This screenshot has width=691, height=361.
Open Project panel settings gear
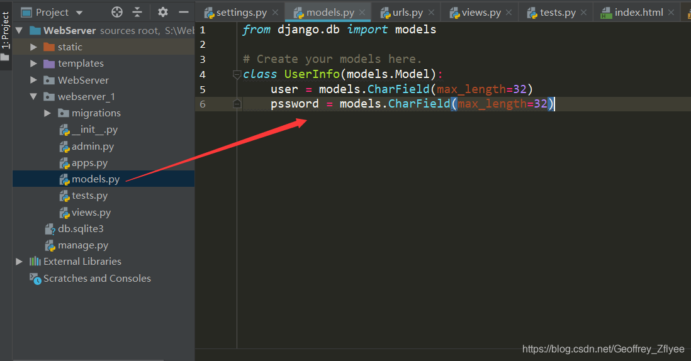[x=162, y=13]
